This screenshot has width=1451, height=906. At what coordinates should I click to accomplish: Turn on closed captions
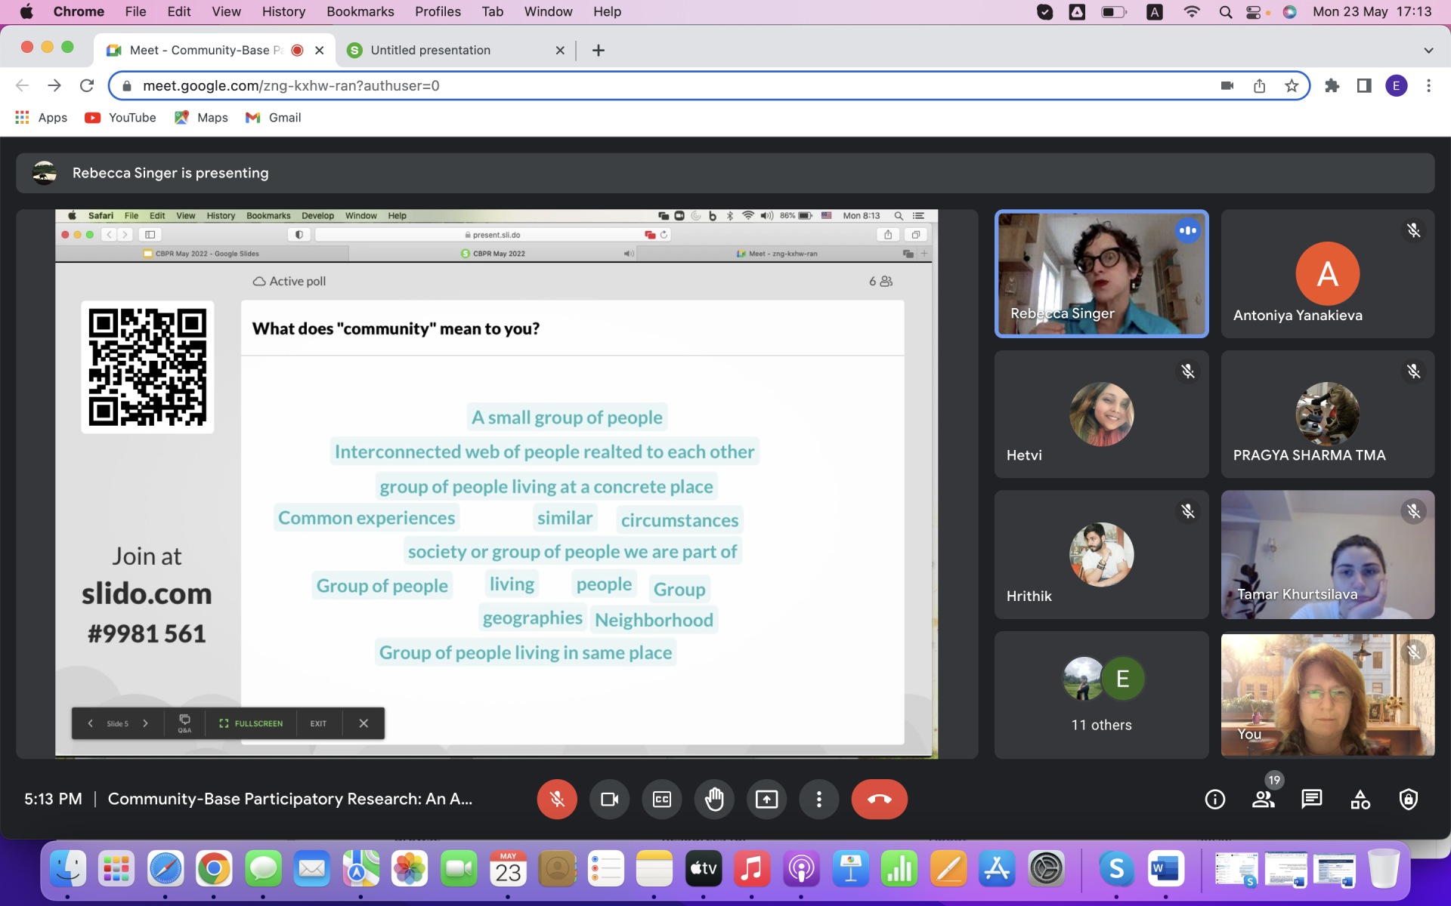tap(662, 799)
